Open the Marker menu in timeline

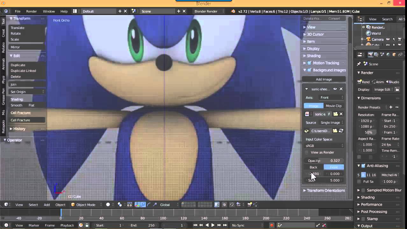point(34,225)
